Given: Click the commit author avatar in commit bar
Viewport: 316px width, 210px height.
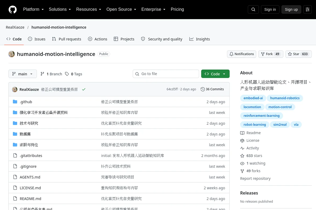Looking at the screenshot, I should (x=15, y=89).
